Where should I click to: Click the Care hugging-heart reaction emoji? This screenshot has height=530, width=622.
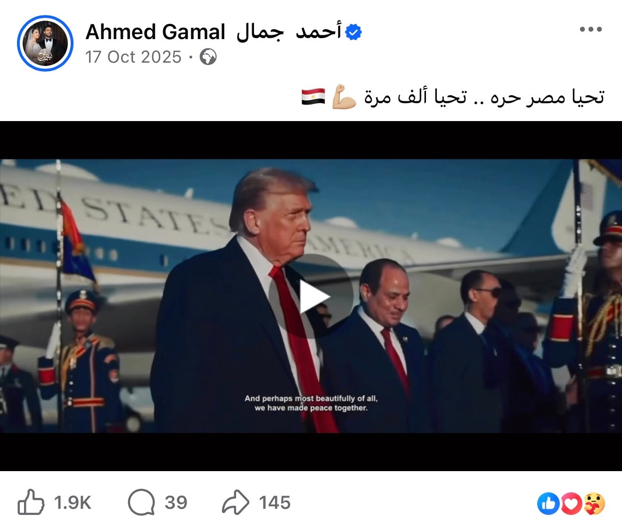[x=594, y=504]
